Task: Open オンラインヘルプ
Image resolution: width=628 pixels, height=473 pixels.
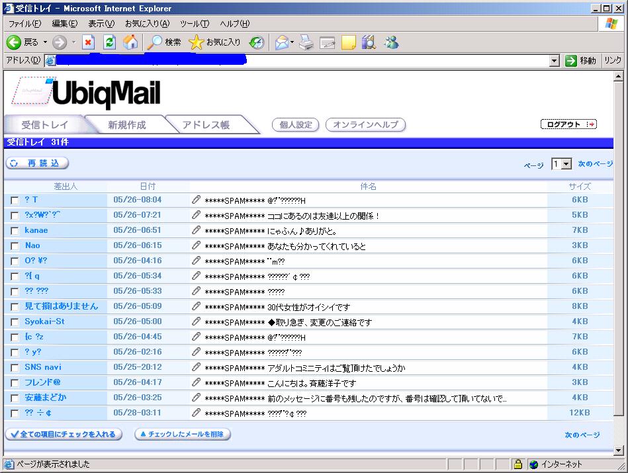Action: (x=366, y=124)
